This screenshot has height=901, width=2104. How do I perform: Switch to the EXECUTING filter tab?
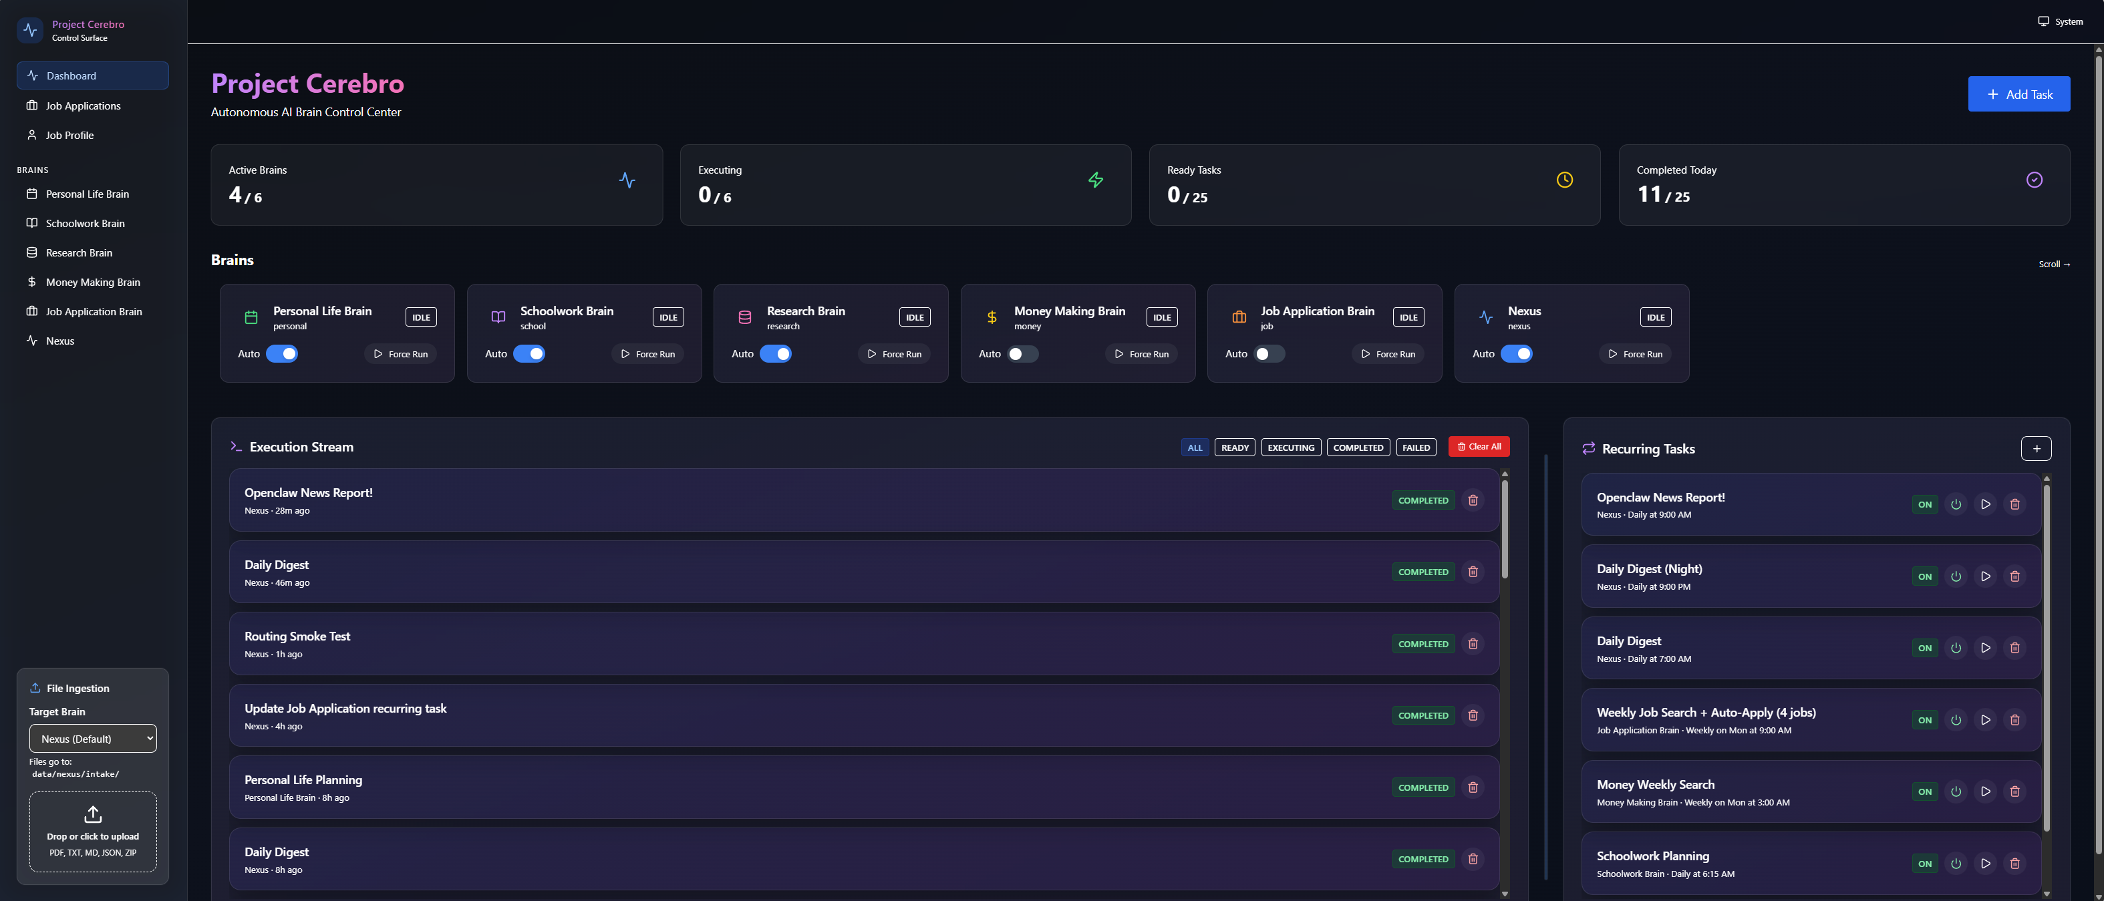1290,446
